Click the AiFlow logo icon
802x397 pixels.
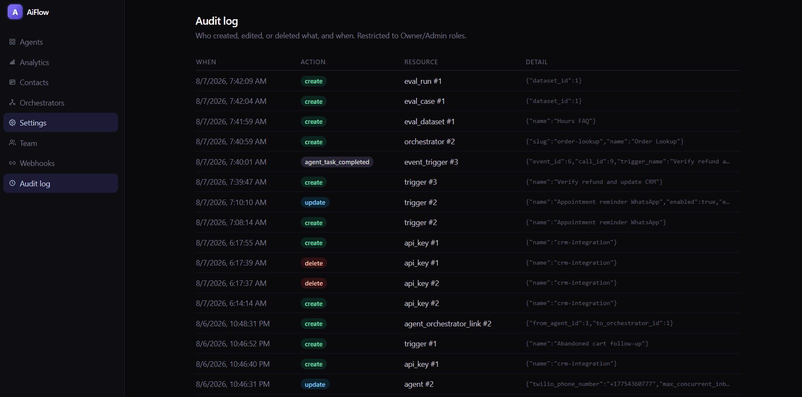click(15, 12)
